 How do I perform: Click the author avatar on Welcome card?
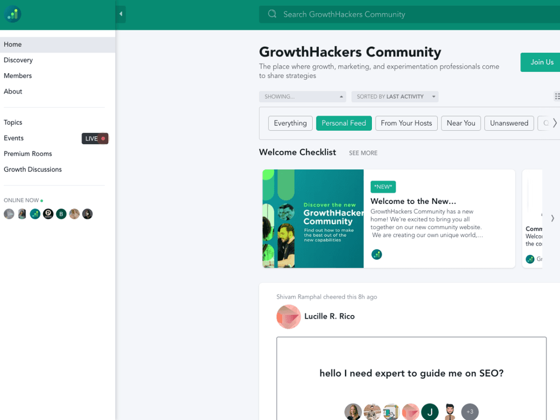click(x=377, y=254)
